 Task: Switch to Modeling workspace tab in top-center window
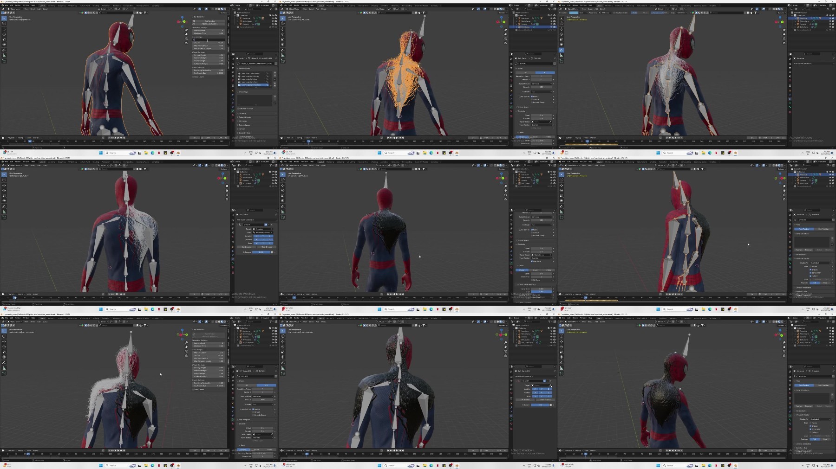click(x=330, y=6)
